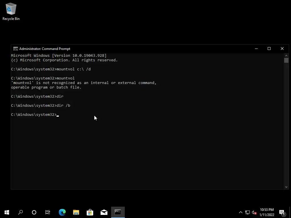Open Microsoft Store from taskbar
The width and height of the screenshot is (291, 218).
tap(90, 212)
